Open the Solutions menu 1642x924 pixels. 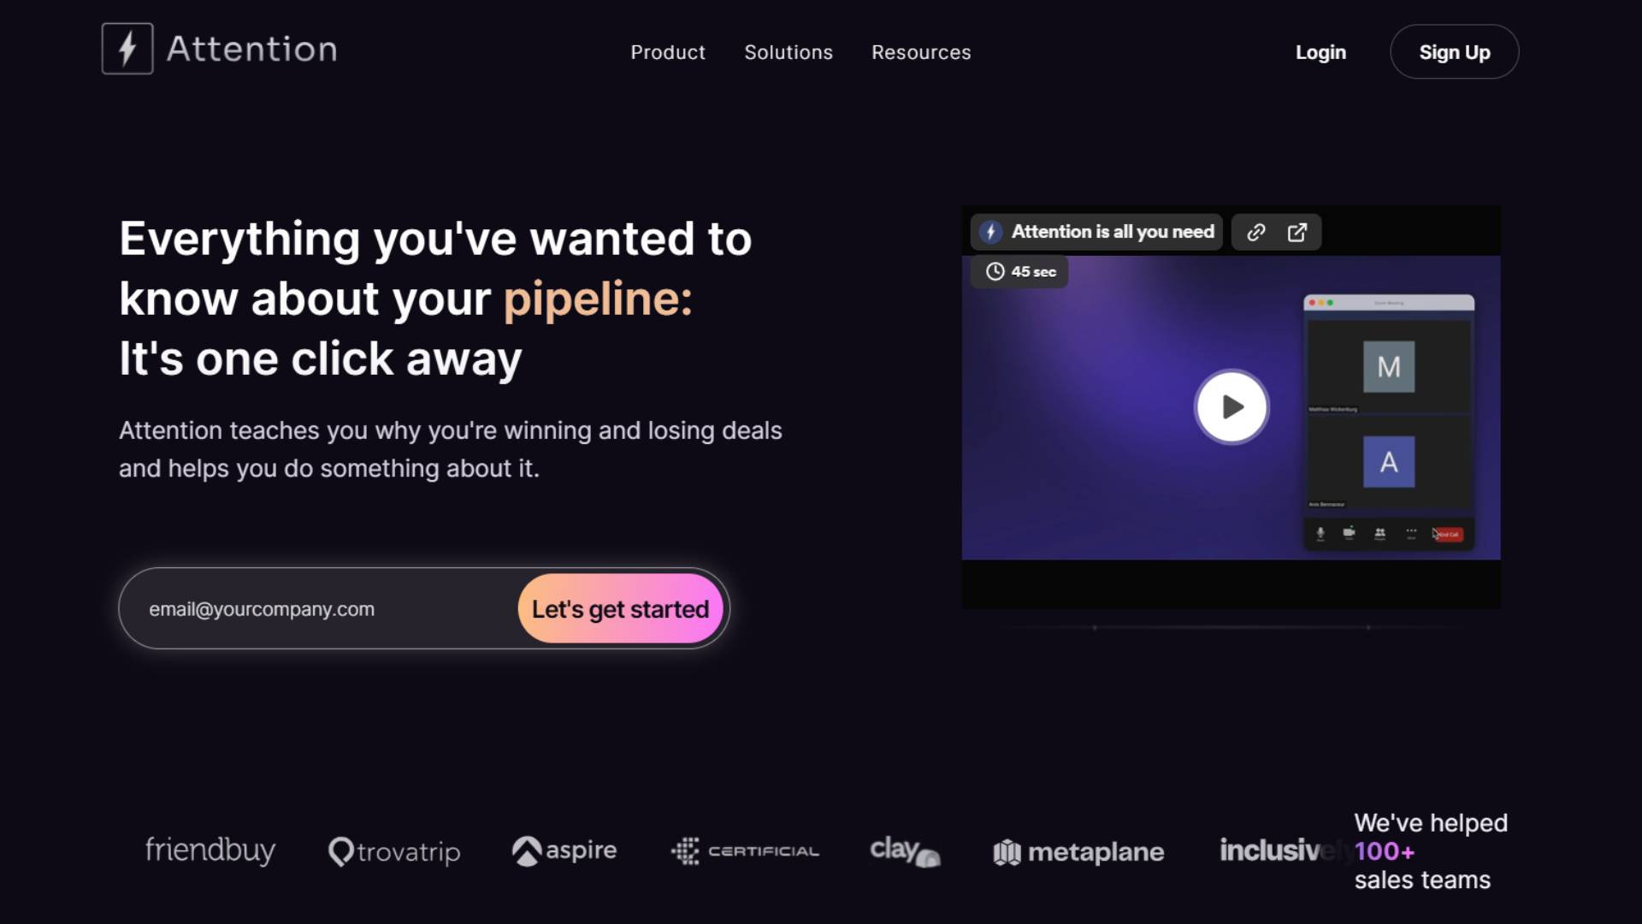point(788,52)
